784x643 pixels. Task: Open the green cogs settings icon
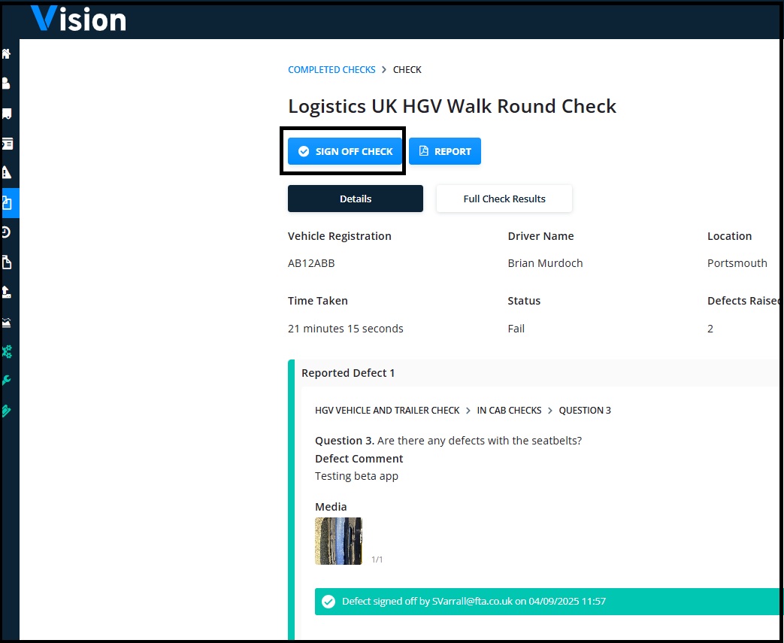(7, 352)
